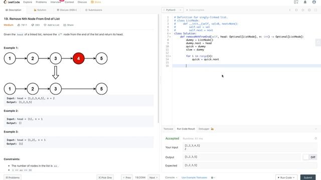The width and height of the screenshot is (321, 180).
Task: Open the notifications bell
Action: click(x=305, y=2)
